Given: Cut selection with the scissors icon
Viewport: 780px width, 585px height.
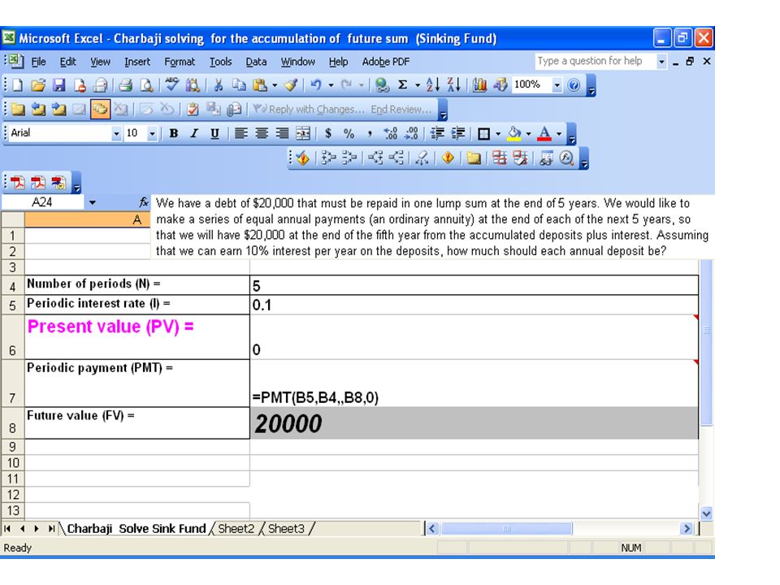Looking at the screenshot, I should coord(219,85).
